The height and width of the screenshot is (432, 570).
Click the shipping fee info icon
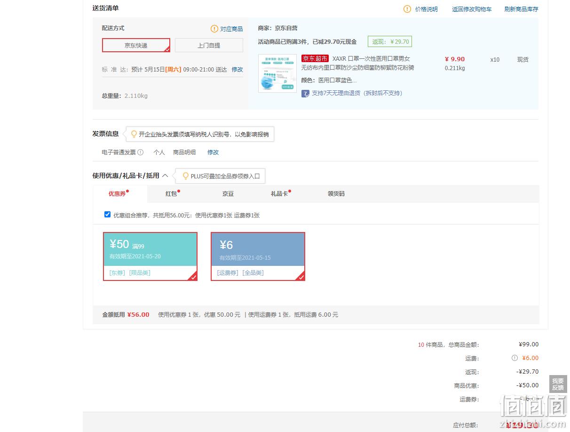pyautogui.click(x=515, y=358)
